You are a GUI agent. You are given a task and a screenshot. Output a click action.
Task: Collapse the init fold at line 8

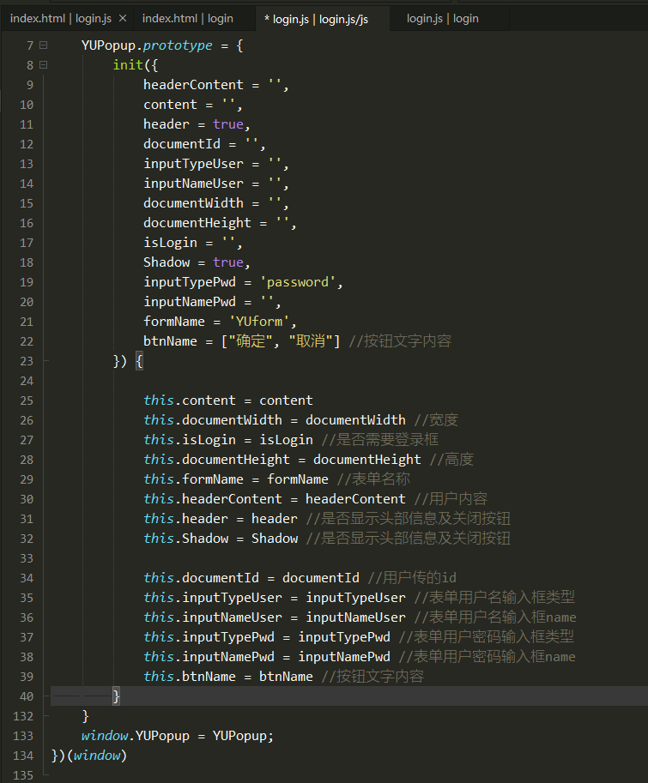(x=44, y=65)
